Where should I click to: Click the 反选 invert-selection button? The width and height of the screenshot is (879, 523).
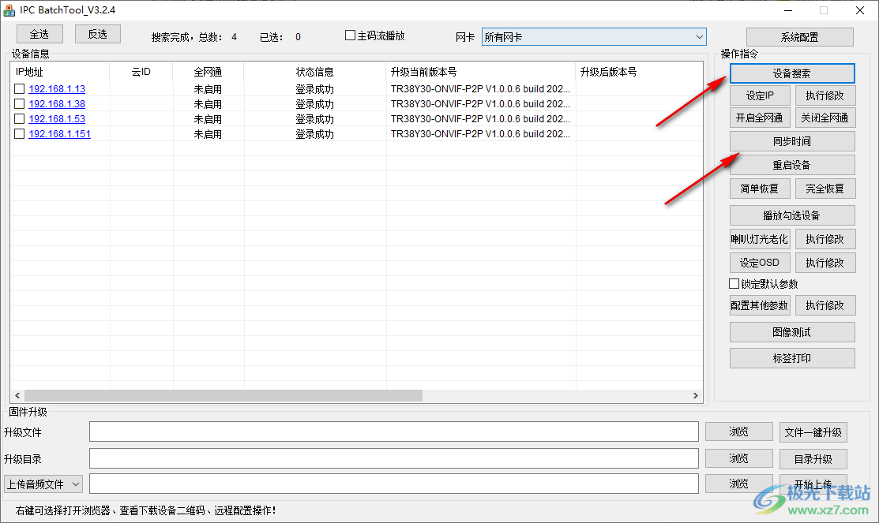point(97,34)
